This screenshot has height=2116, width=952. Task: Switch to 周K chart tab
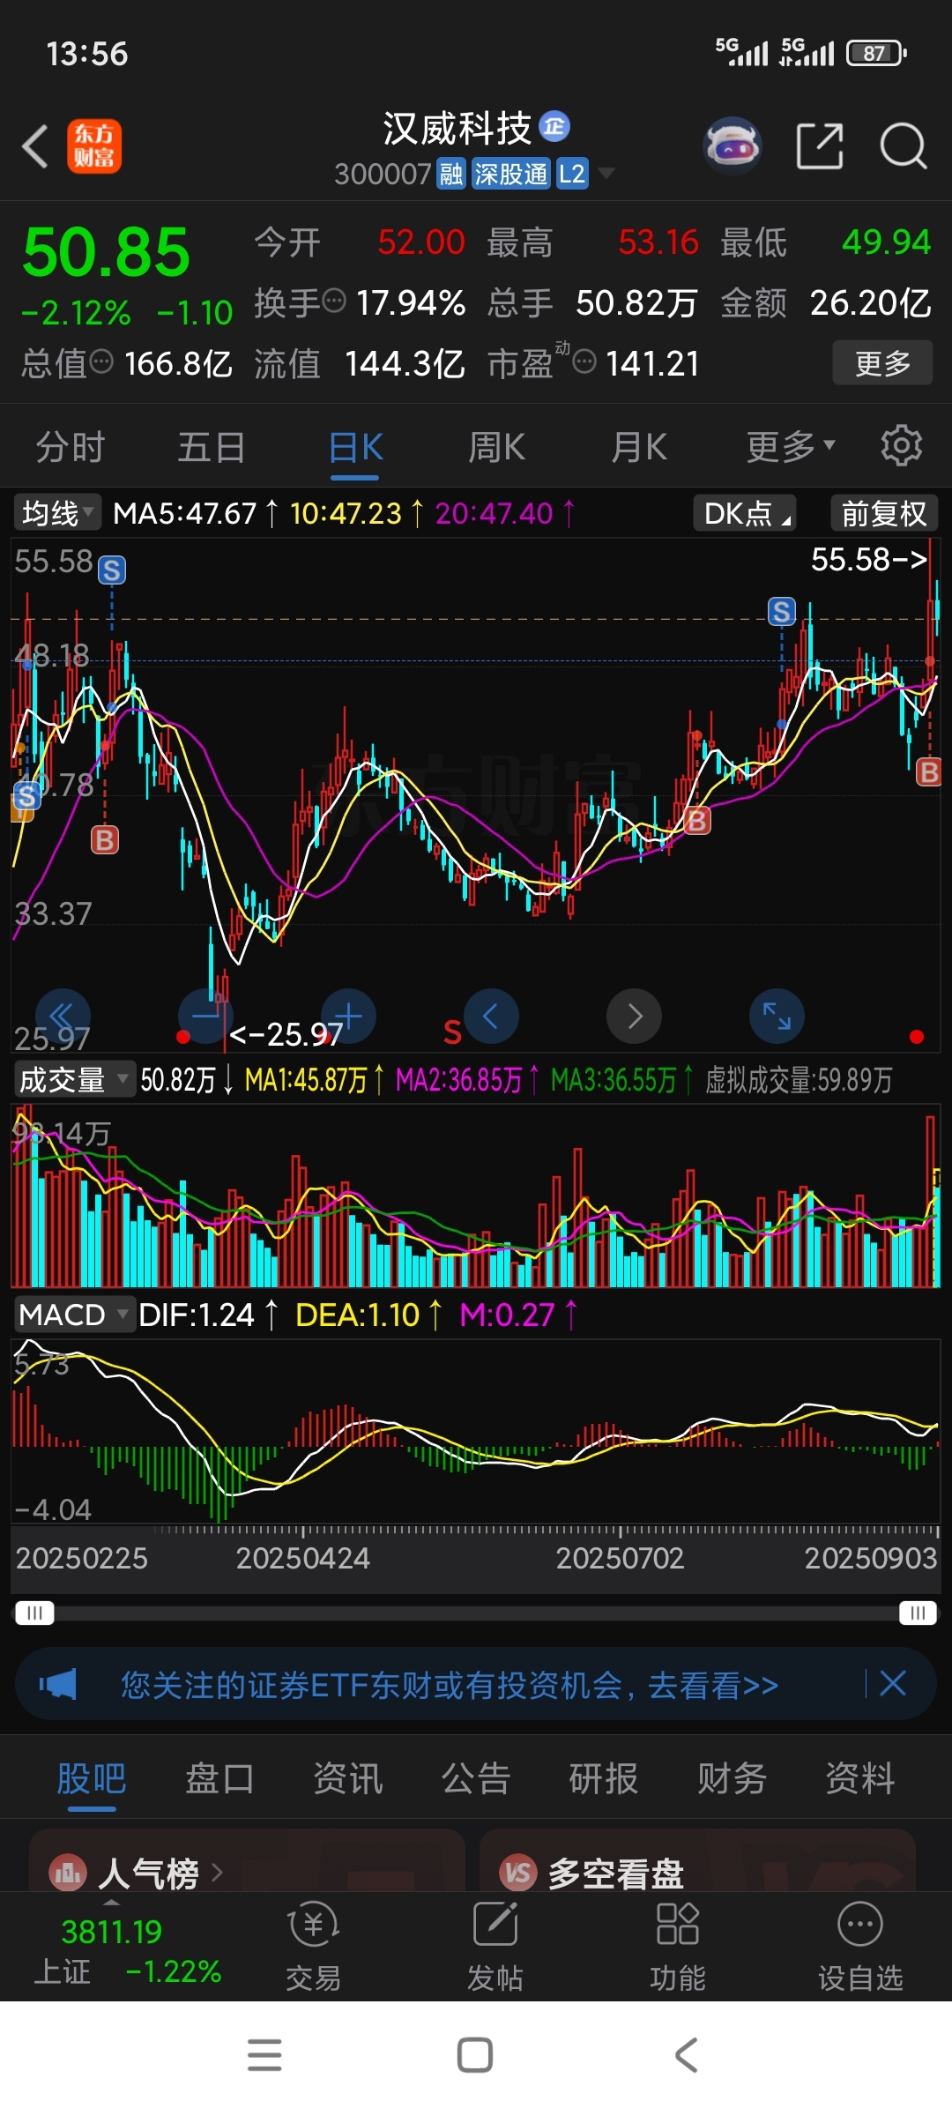[496, 447]
